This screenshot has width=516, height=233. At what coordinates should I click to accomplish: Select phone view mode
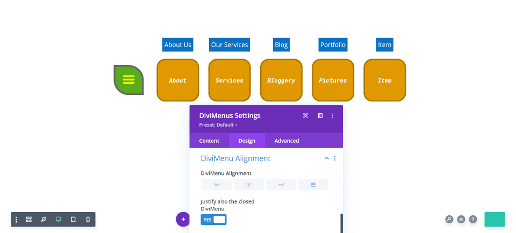tap(88, 220)
